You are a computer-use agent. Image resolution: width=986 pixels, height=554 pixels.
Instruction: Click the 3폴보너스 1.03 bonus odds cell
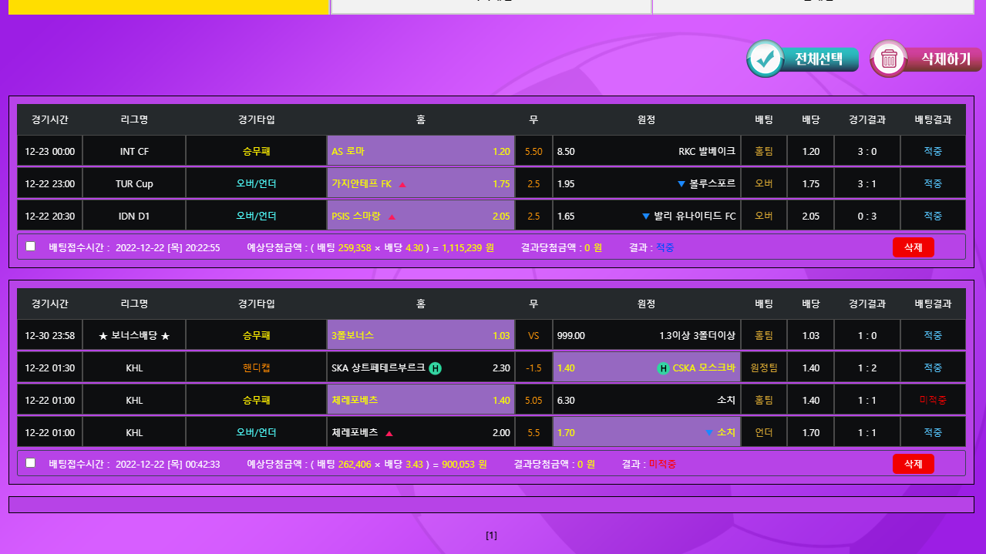421,336
